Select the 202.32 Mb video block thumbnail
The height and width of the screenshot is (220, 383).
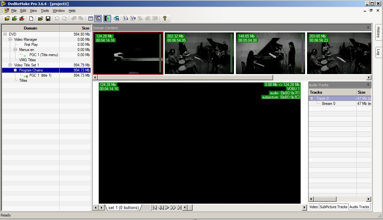click(x=199, y=53)
